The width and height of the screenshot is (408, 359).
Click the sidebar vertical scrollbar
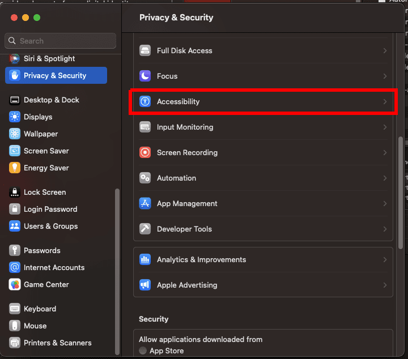117,272
